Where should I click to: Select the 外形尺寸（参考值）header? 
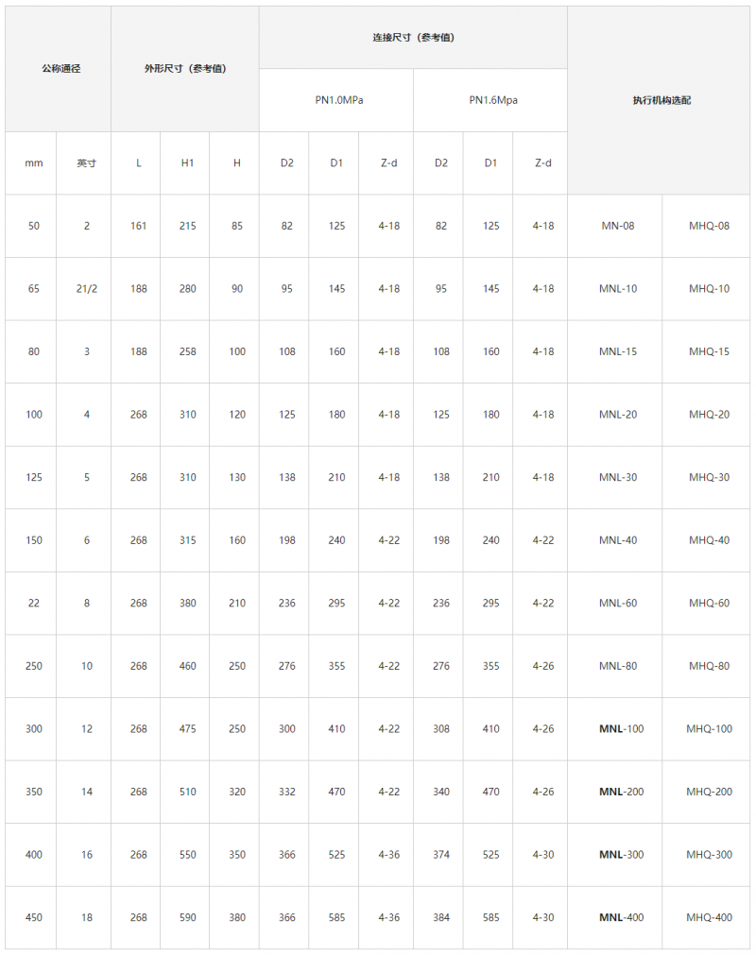click(185, 69)
